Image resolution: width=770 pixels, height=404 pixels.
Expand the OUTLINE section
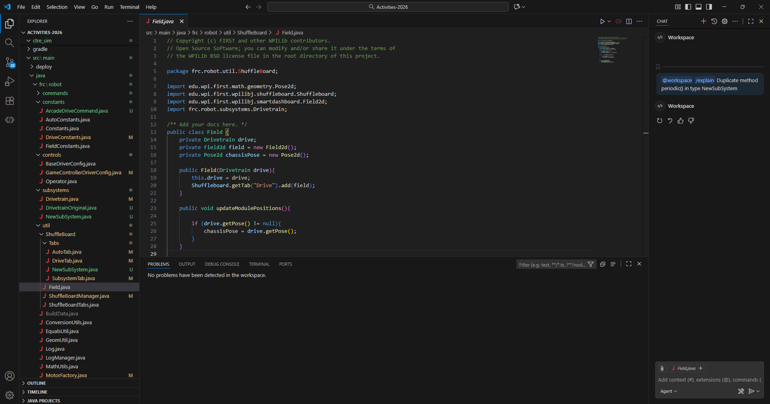[x=36, y=383]
